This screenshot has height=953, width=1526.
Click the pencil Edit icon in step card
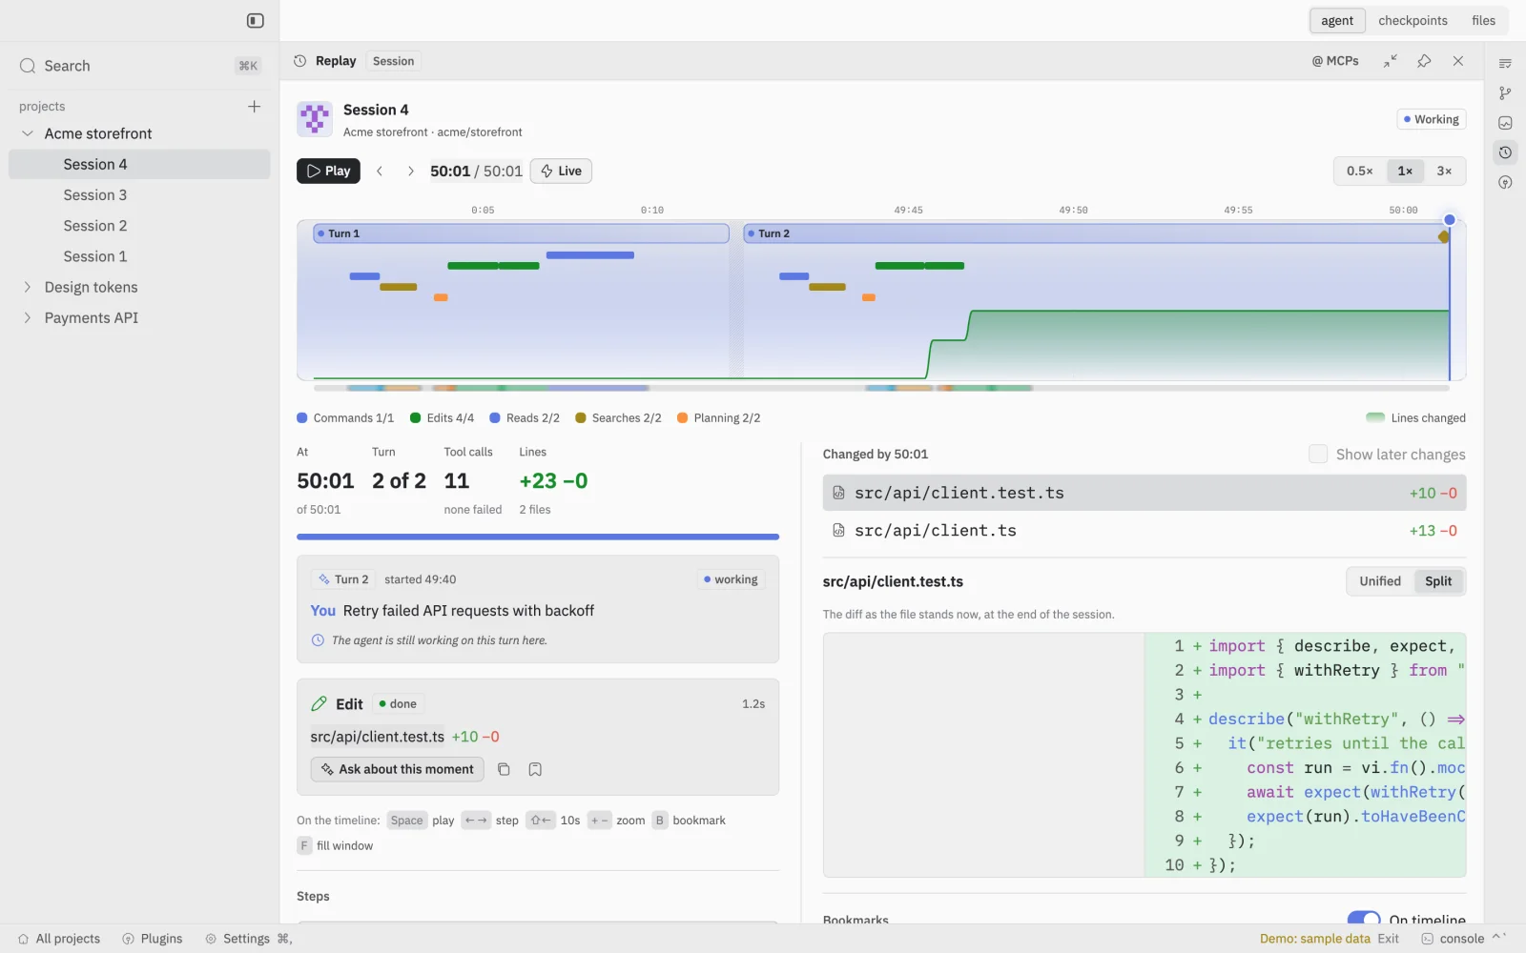(319, 704)
